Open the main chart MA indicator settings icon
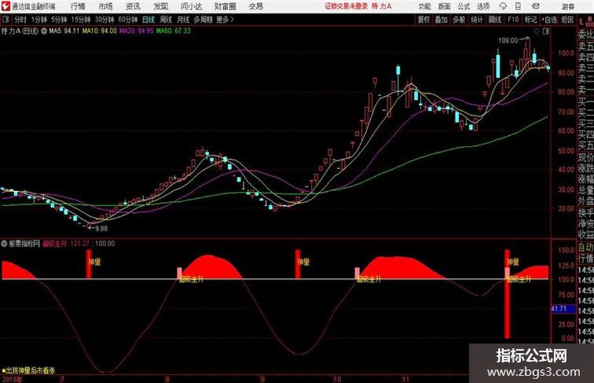This screenshot has height=383, width=594. [44, 31]
